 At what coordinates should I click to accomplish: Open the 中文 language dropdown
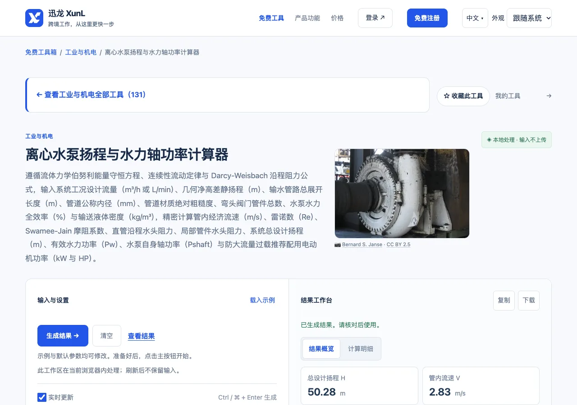tap(475, 18)
